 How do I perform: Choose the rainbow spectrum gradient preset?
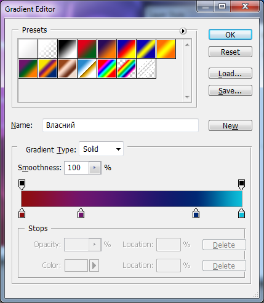pyautogui.click(x=106, y=69)
